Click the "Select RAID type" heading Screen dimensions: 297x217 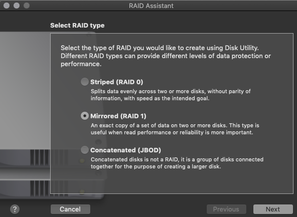pyautogui.click(x=77, y=26)
